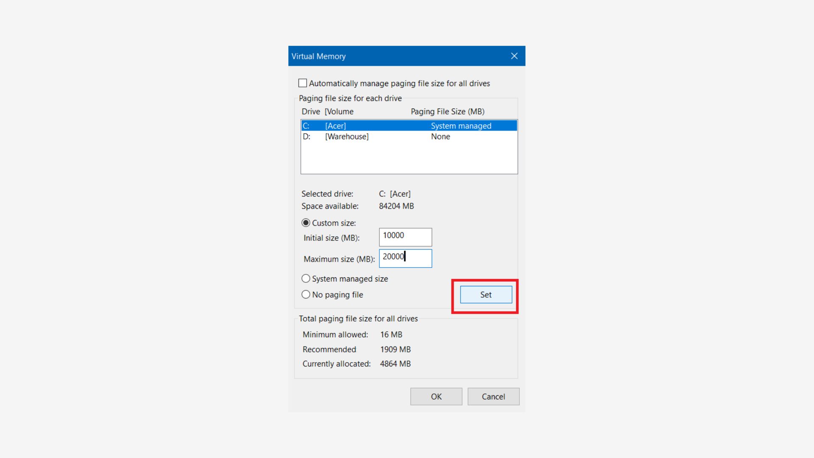Click the Drive [Volume column header
Image resolution: width=814 pixels, height=458 pixels.
coord(327,112)
